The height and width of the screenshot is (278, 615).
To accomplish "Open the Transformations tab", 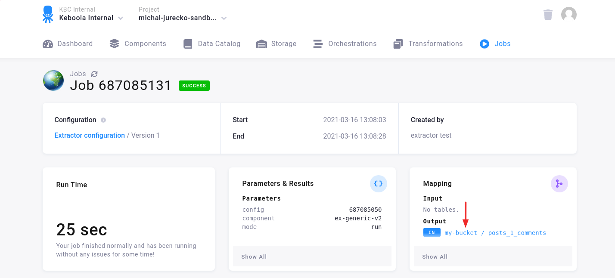I will click(428, 44).
